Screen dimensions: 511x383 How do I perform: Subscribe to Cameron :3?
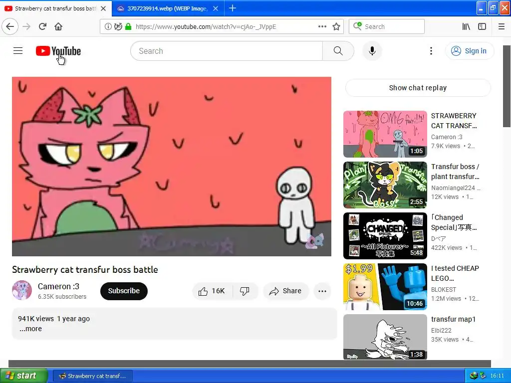[124, 291]
